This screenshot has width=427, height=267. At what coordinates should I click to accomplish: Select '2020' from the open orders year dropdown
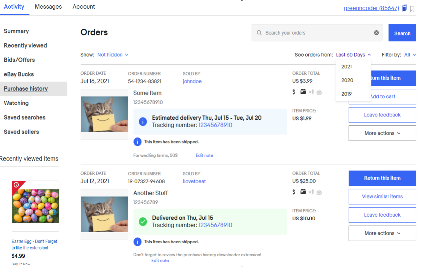347,80
